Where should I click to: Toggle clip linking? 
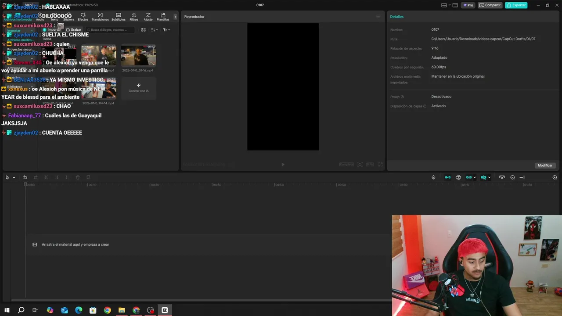(469, 177)
